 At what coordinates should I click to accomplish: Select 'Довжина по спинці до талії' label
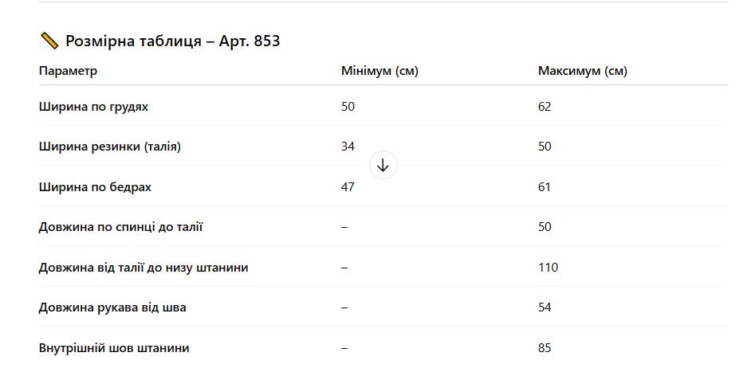coord(121,227)
